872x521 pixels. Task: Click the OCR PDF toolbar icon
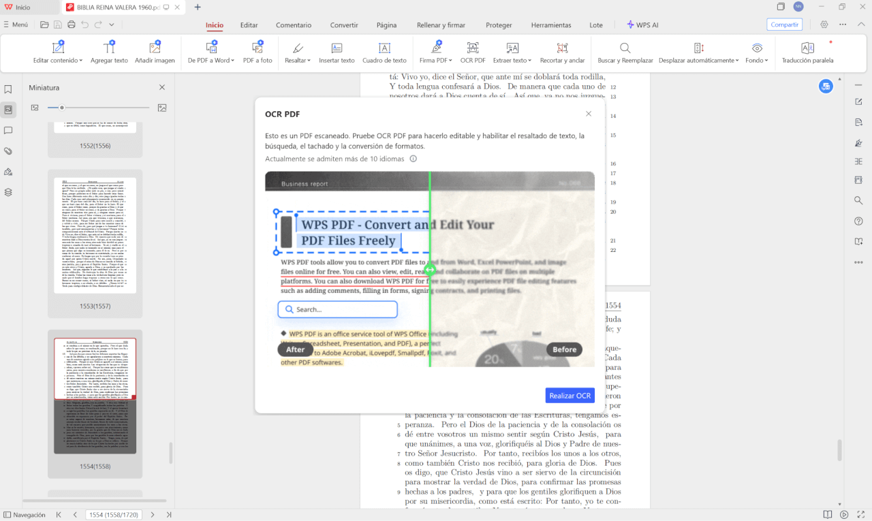click(472, 52)
